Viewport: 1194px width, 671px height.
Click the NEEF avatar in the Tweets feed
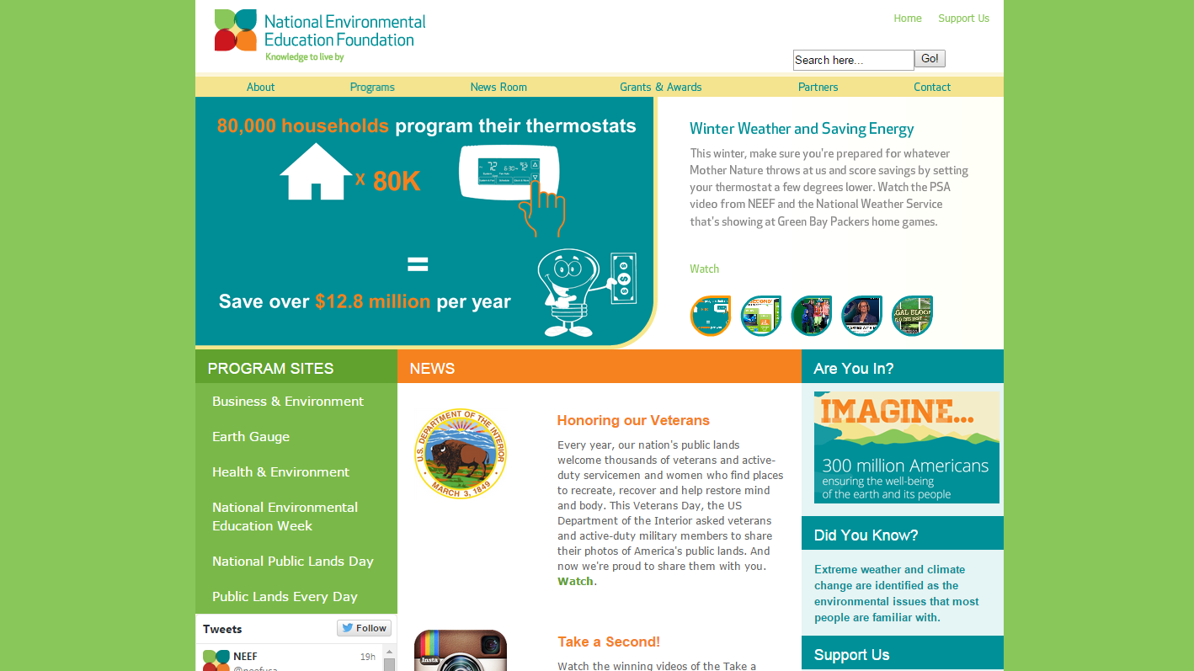point(216,660)
